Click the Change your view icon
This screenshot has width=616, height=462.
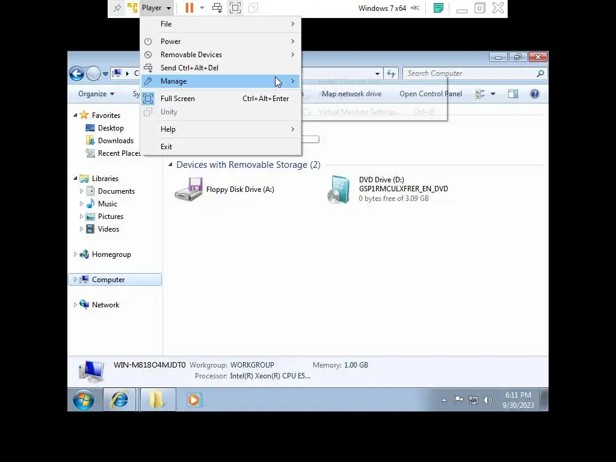click(480, 94)
